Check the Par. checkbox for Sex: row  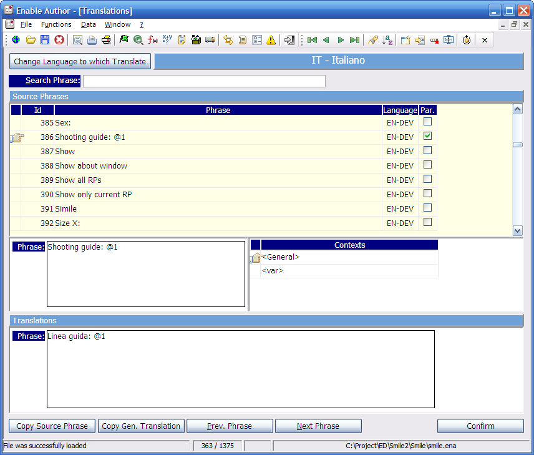(x=427, y=122)
